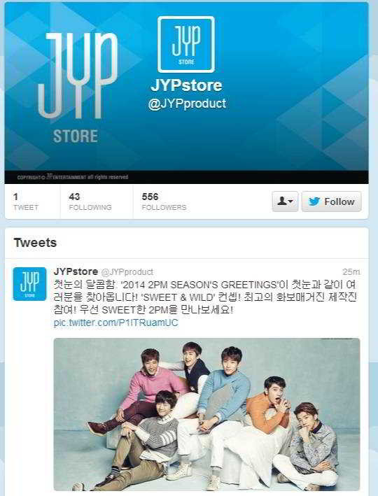
Task: Click the small JYP logo in copyright bar
Action: [50, 176]
